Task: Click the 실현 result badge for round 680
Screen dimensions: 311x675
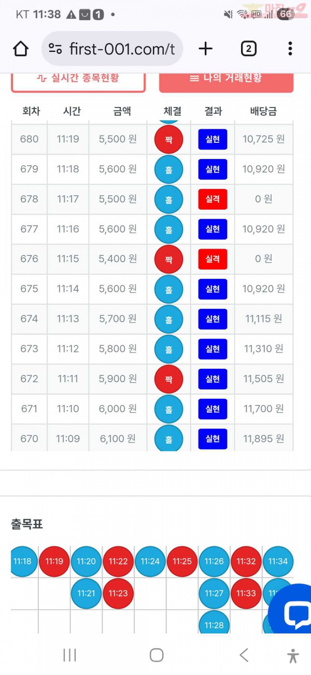Action: click(213, 139)
